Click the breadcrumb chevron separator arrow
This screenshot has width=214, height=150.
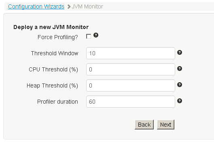click(x=69, y=7)
